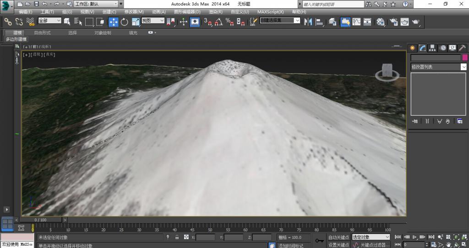Open the 全部 selection filter dropdown
Screen dimensions: 469x248
pyautogui.click(x=49, y=20)
